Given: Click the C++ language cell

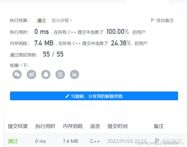Looking at the screenshot, I should point(95,141).
